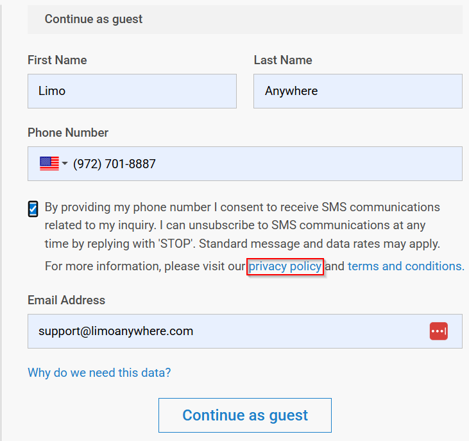Click the 'For more information, please visit' text
The width and height of the screenshot is (469, 441).
[145, 266]
